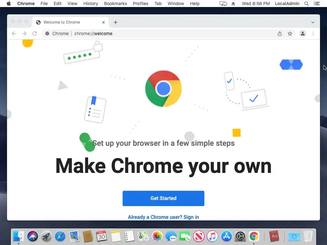This screenshot has width=327, height=245.
Task: Open Safari from the Dock
Action: (60, 236)
